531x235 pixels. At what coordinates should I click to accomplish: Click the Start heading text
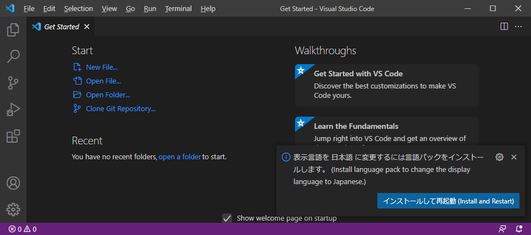click(82, 50)
